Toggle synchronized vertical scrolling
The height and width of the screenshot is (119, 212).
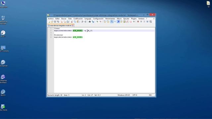pos(105,22)
